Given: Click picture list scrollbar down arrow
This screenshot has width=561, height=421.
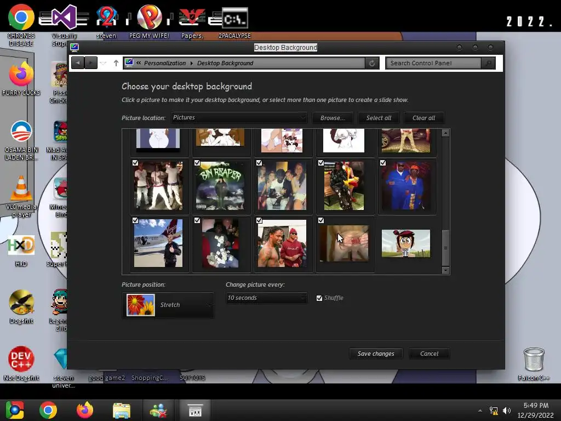Looking at the screenshot, I should (445, 270).
